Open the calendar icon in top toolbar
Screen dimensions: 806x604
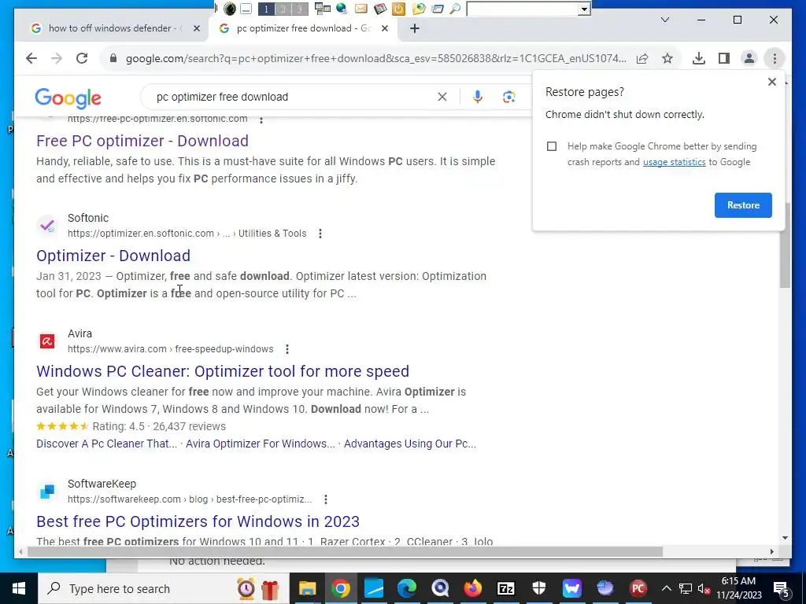click(380, 8)
